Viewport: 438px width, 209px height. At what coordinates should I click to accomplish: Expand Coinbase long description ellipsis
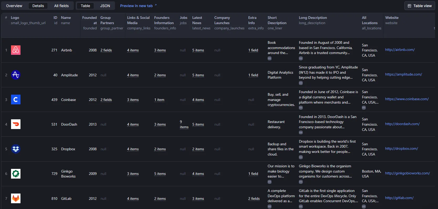tap(301, 108)
